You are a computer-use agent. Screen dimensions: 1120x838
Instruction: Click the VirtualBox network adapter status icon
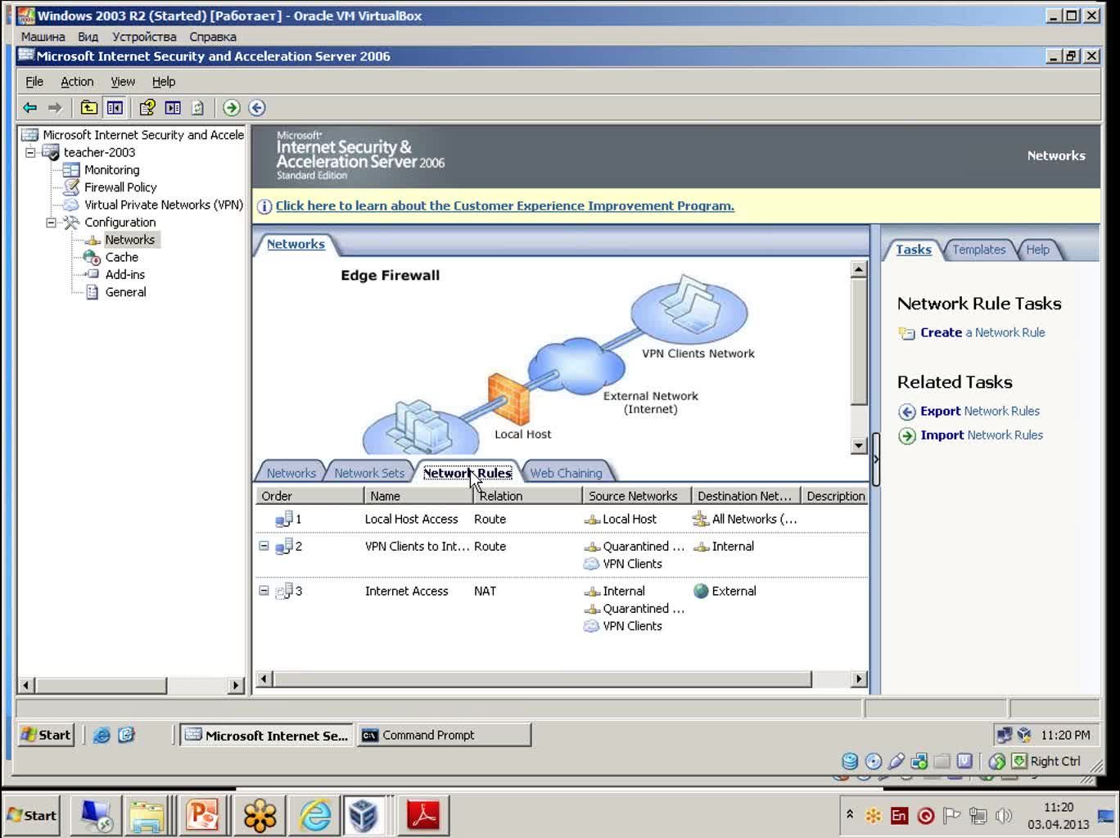pyautogui.click(x=919, y=761)
